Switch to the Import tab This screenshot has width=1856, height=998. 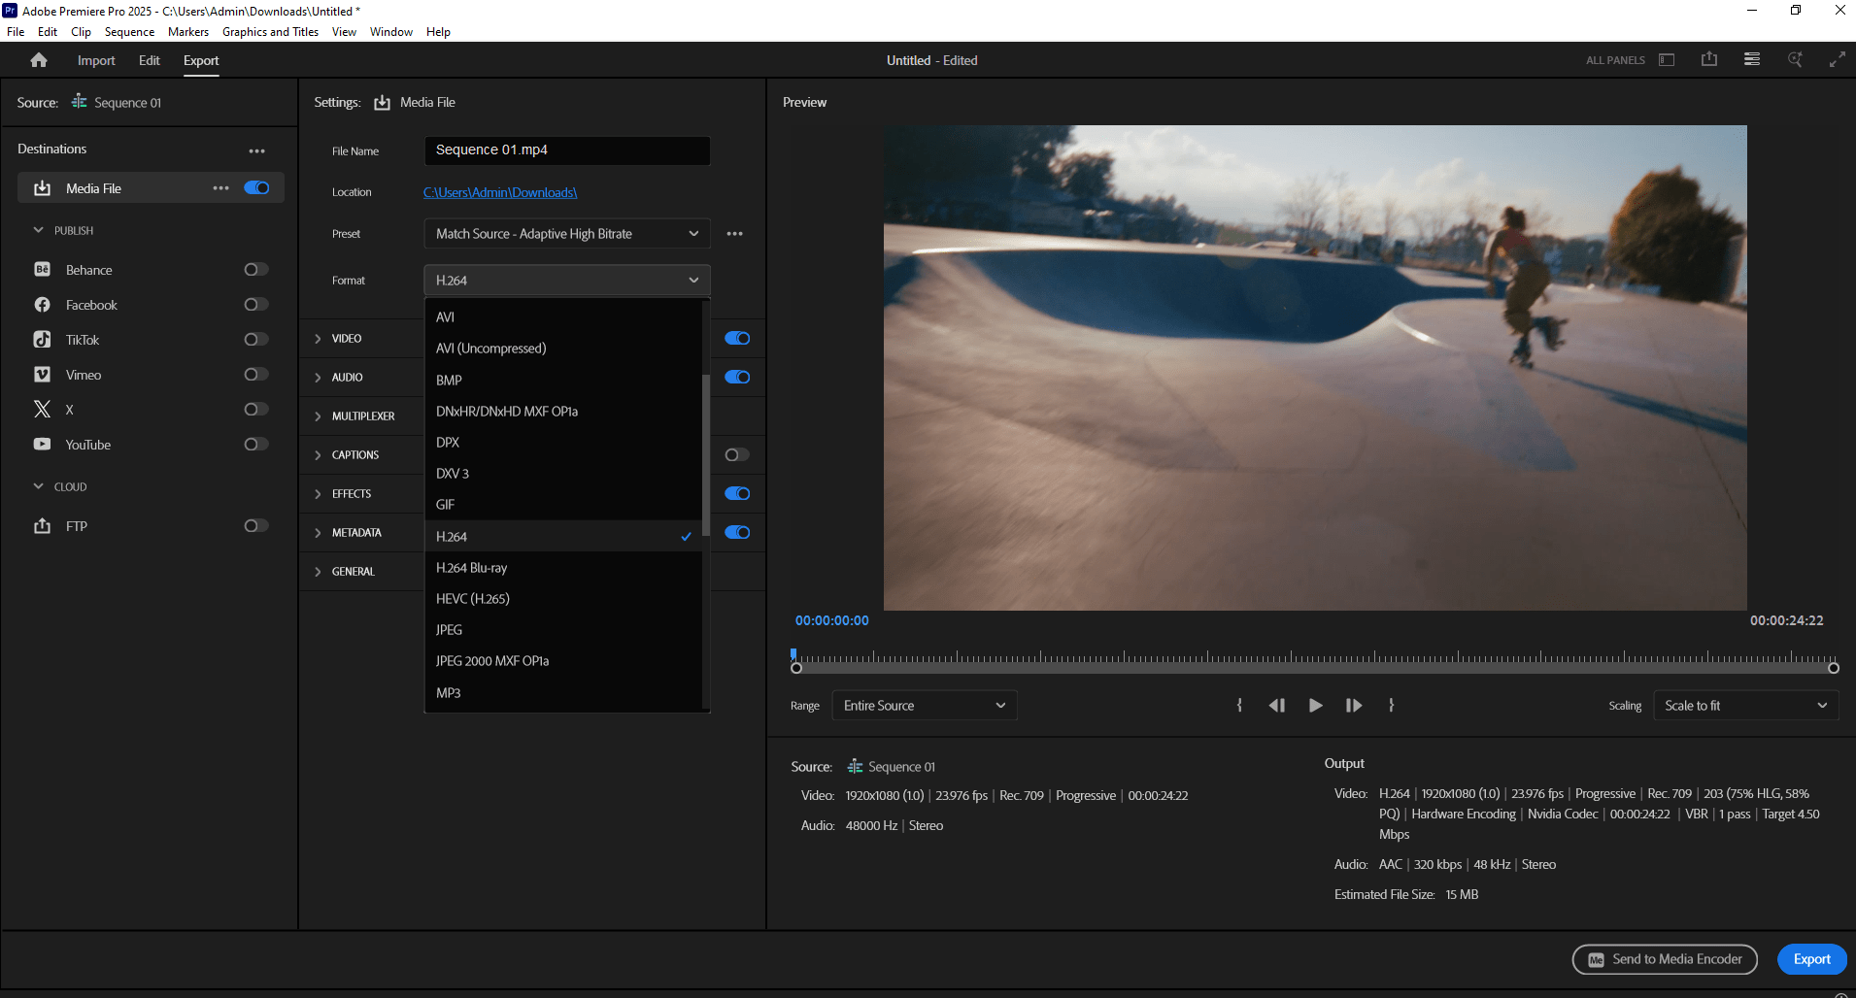coord(96,60)
